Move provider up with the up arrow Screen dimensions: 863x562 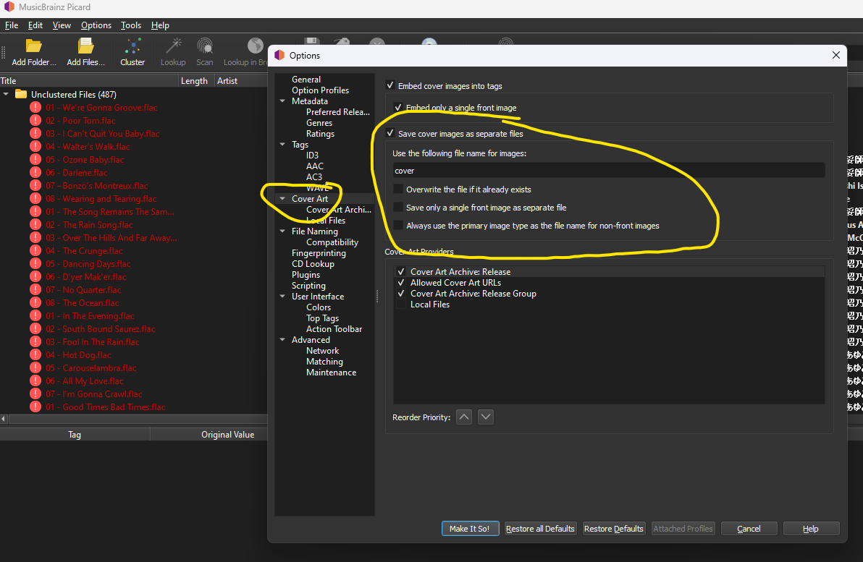point(465,417)
